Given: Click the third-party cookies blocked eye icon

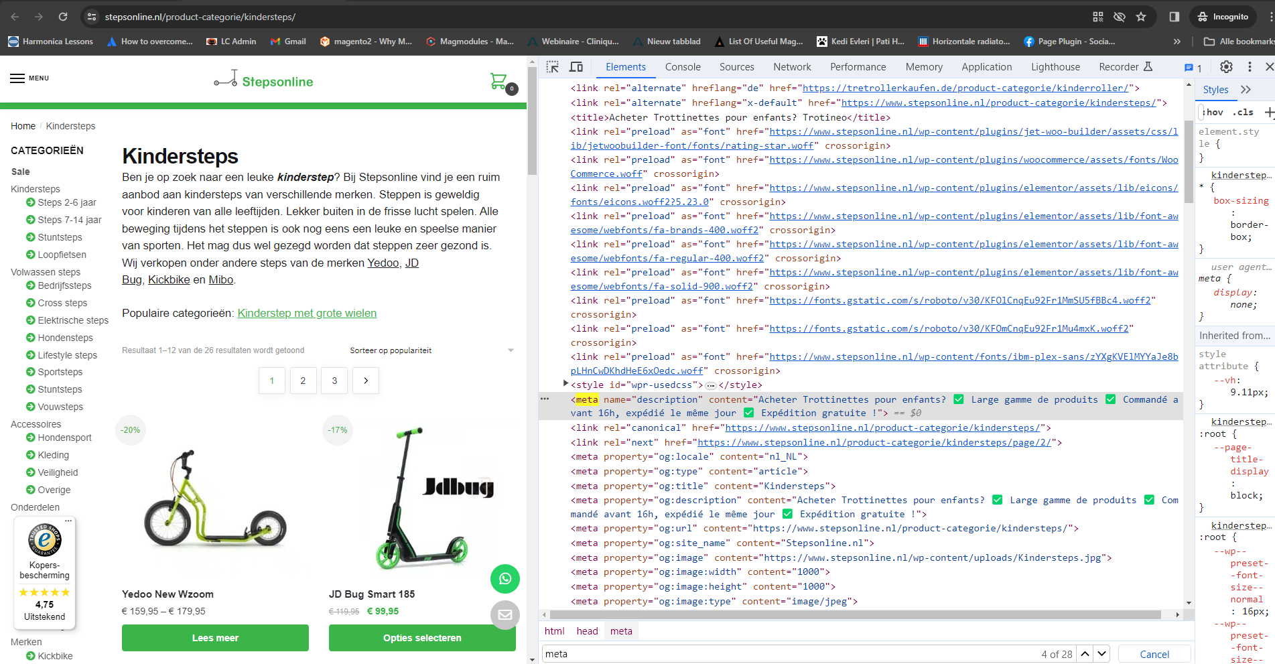Looking at the screenshot, I should [1119, 17].
